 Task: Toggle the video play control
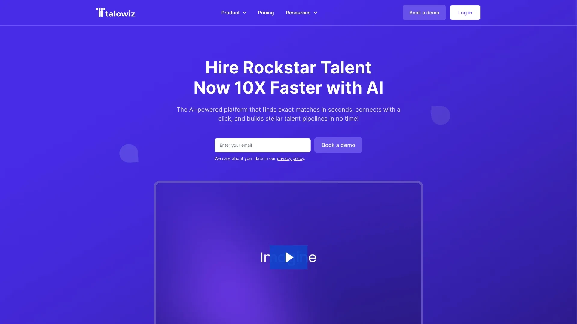pos(288,257)
